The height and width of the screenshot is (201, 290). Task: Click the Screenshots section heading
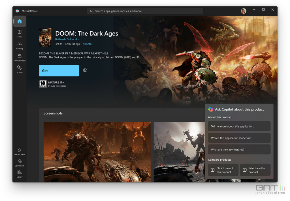[53, 113]
